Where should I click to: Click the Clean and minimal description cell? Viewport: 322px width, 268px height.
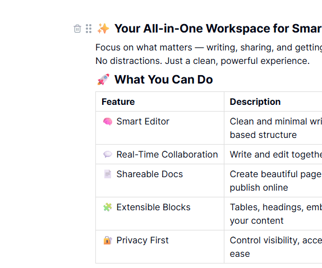273,128
